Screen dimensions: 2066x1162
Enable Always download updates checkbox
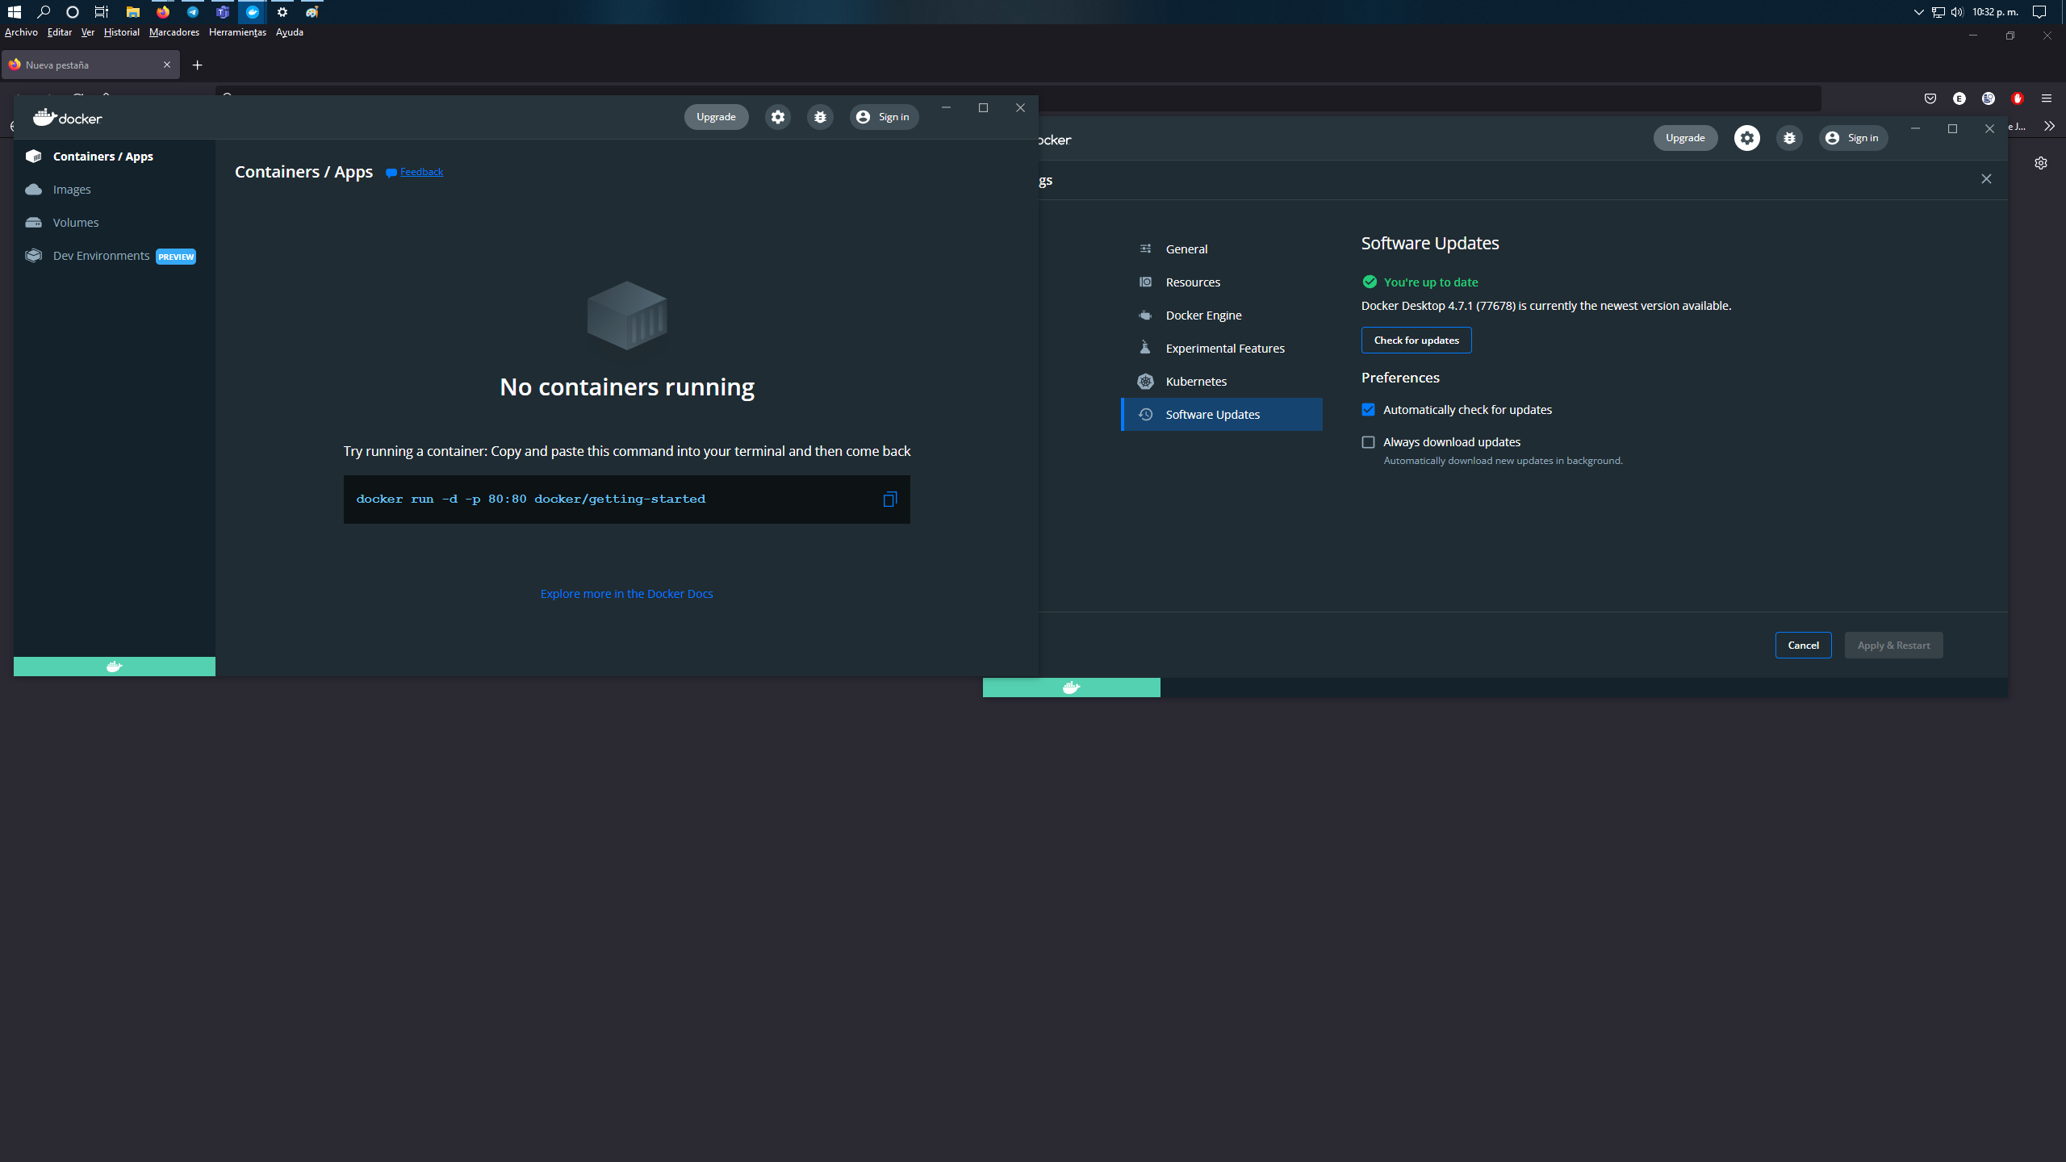(x=1368, y=442)
